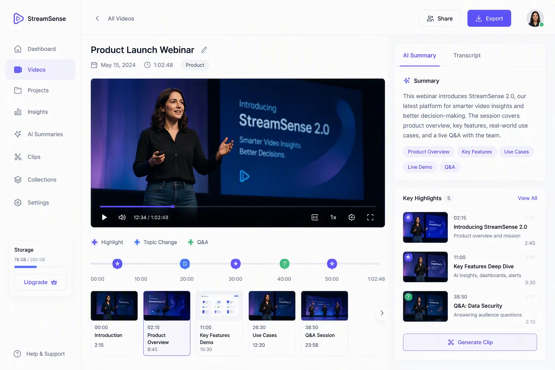Open the Collections section
555x370 pixels.
point(40,180)
